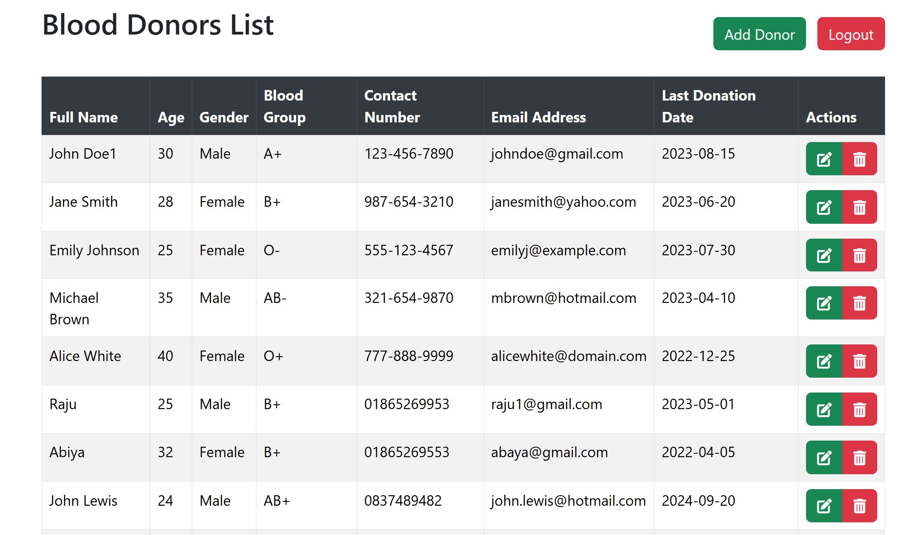Delete the Jane Smith donor row

click(x=859, y=207)
